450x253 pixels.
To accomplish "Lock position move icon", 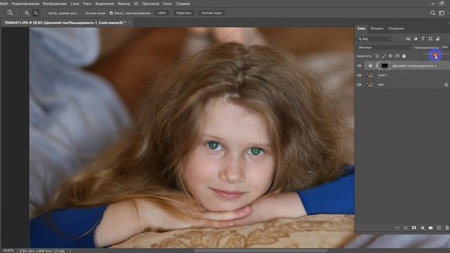I will coord(390,56).
